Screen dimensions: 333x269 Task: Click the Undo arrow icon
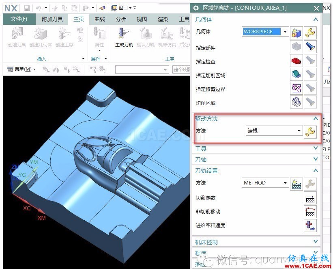pyautogui.click(x=39, y=8)
